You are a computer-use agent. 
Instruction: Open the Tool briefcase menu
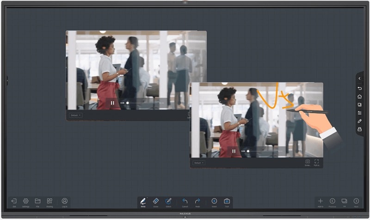[227, 201]
